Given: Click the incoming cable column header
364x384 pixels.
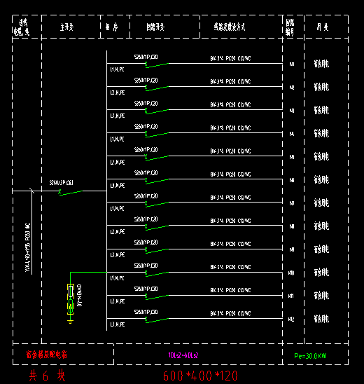Looking at the screenshot, I should [x=22, y=27].
